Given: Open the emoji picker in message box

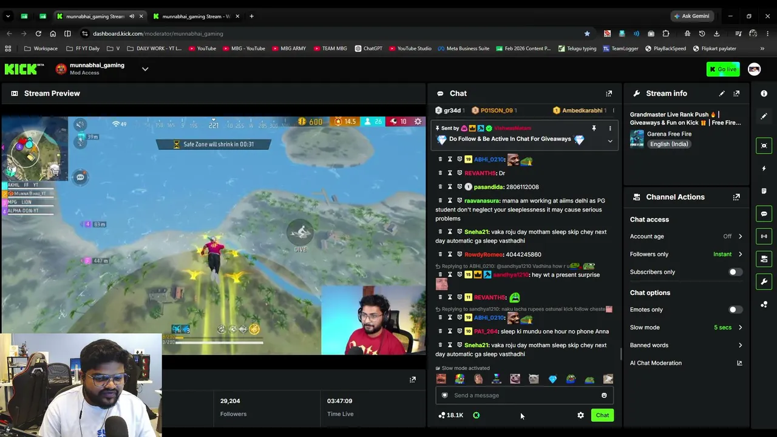Looking at the screenshot, I should tap(604, 395).
